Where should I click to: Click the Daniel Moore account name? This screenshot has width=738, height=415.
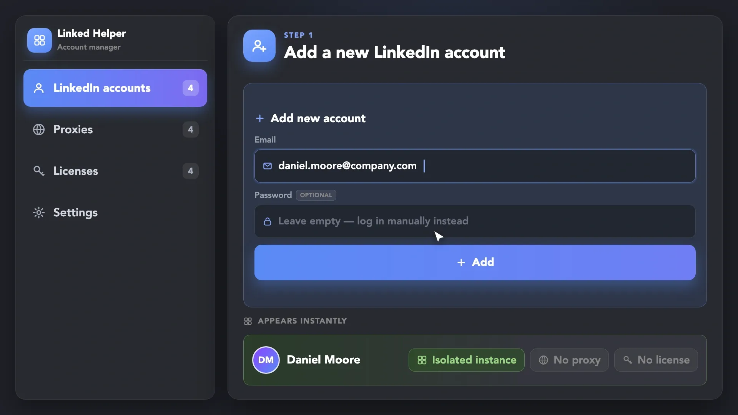(324, 360)
